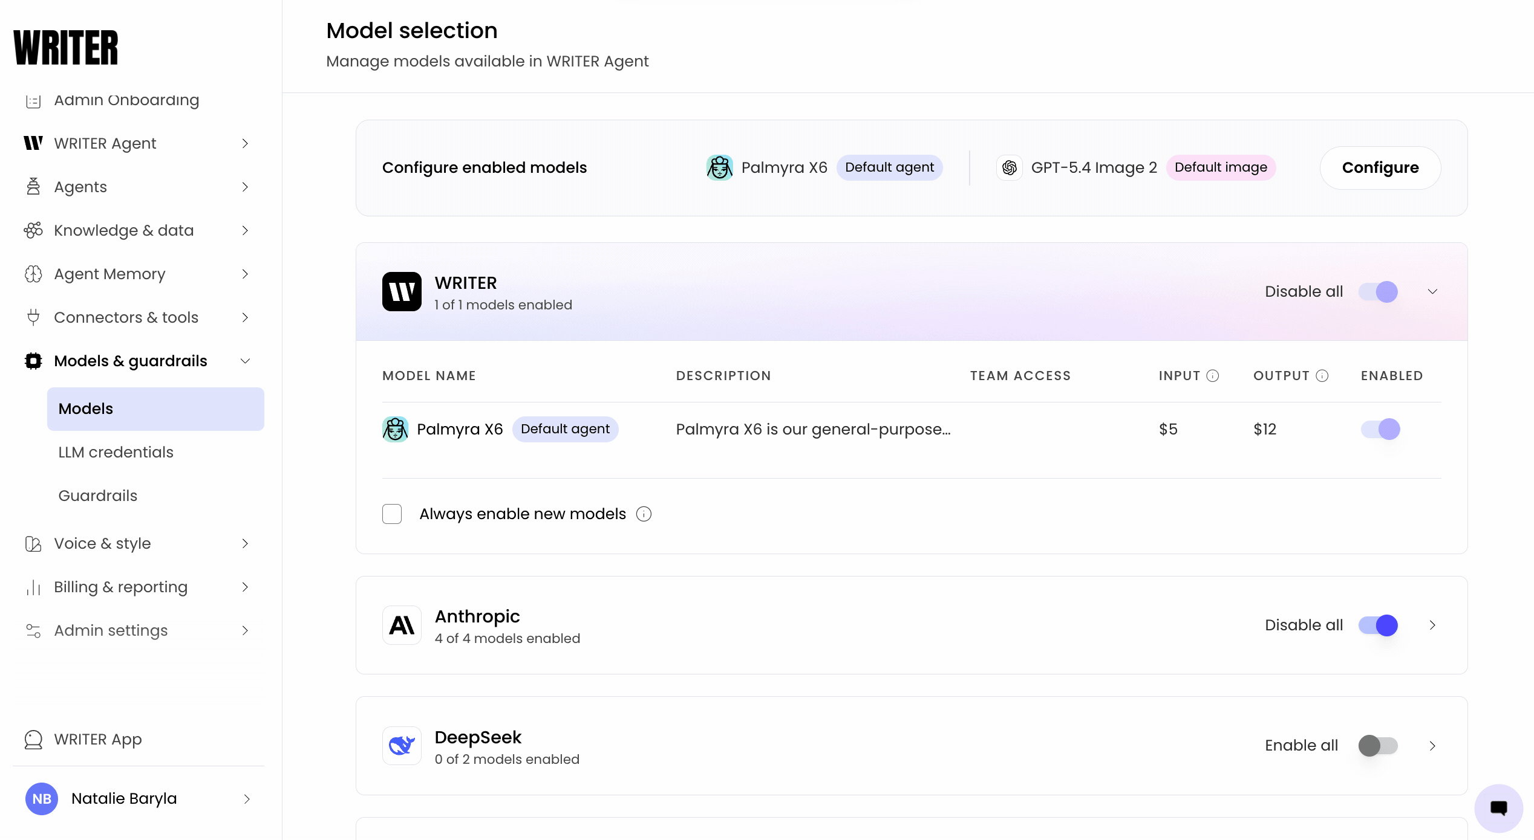Expand the Agent Memory section
Image resolution: width=1534 pixels, height=840 pixels.
pos(245,274)
